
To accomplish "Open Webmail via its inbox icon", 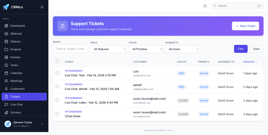I will [6, 34].
